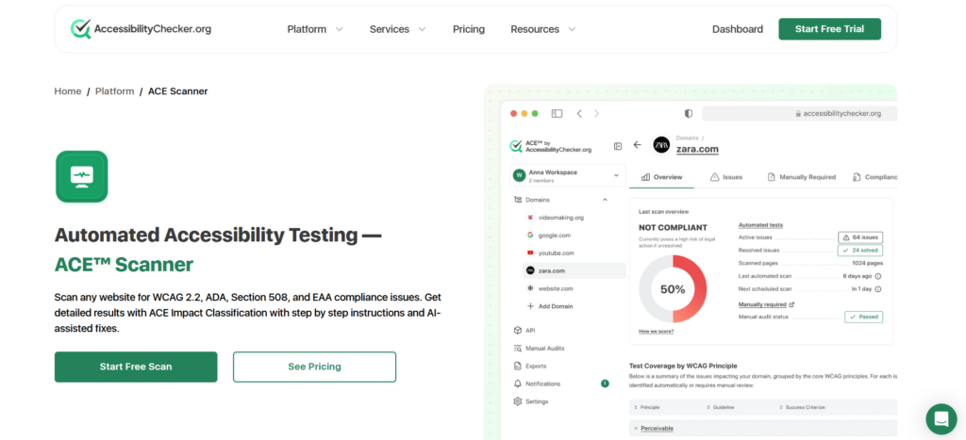Select zara.com in domain list
966x440 pixels.
pyautogui.click(x=574, y=270)
